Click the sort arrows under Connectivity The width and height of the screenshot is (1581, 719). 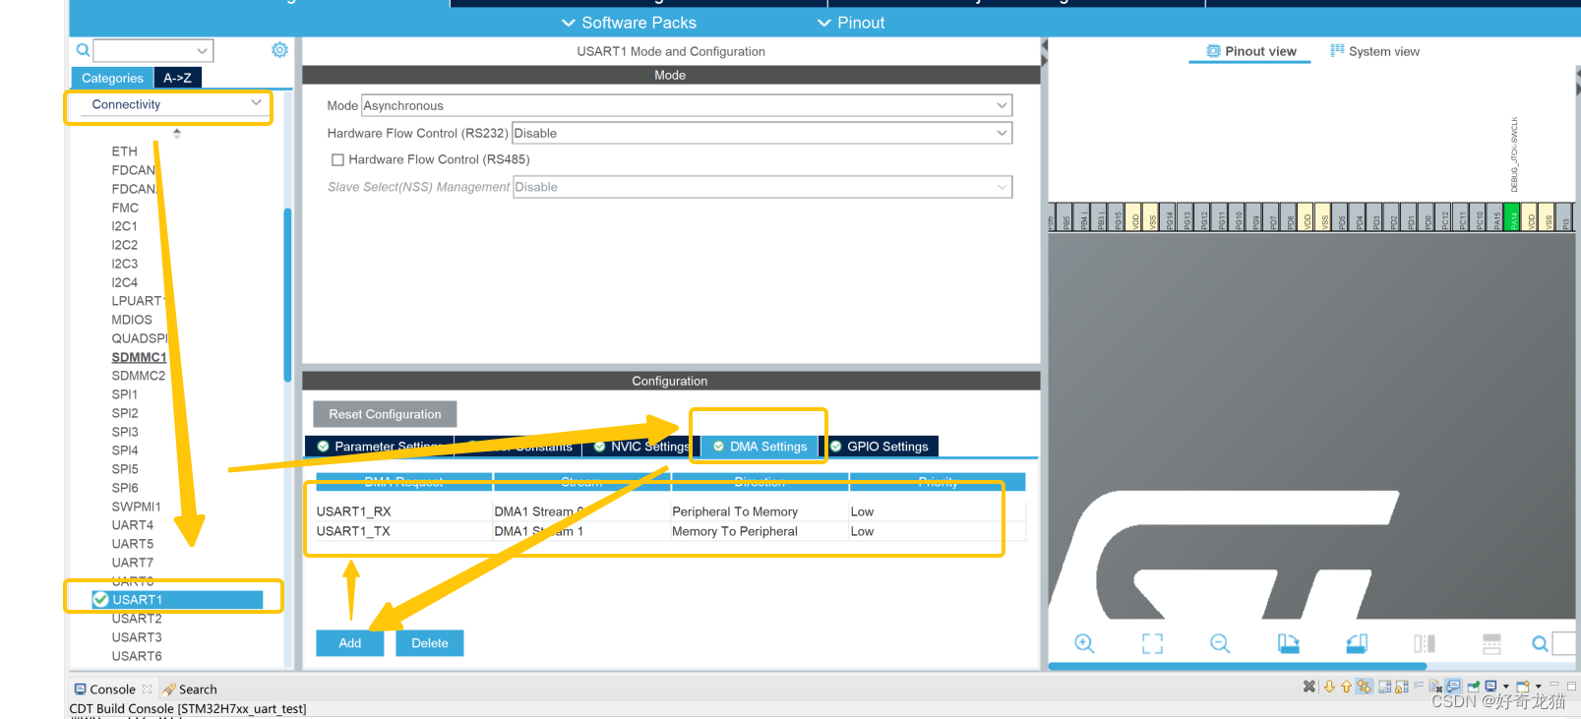coord(177,133)
